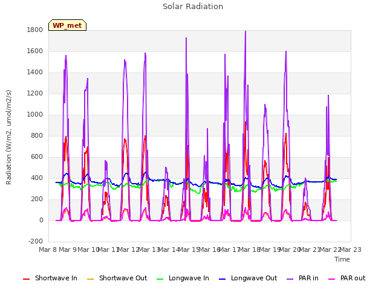
Task: Click the Shortwave In legend label
Action: click(56, 278)
